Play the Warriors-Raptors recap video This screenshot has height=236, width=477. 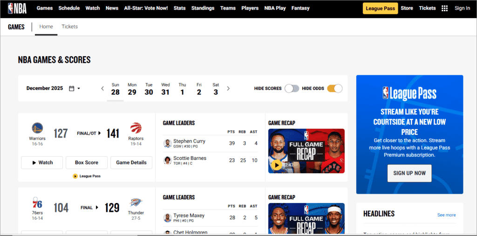pos(277,165)
